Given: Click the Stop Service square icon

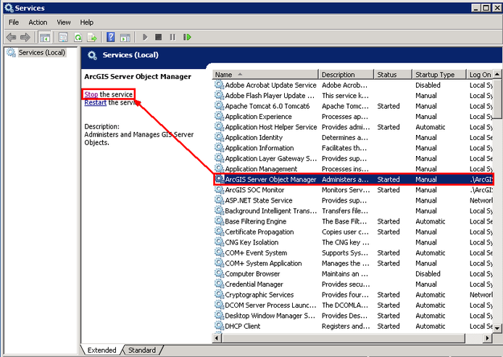Looking at the screenshot, I should coord(158,37).
